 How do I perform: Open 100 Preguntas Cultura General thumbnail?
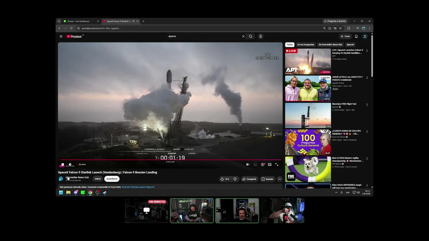308,142
